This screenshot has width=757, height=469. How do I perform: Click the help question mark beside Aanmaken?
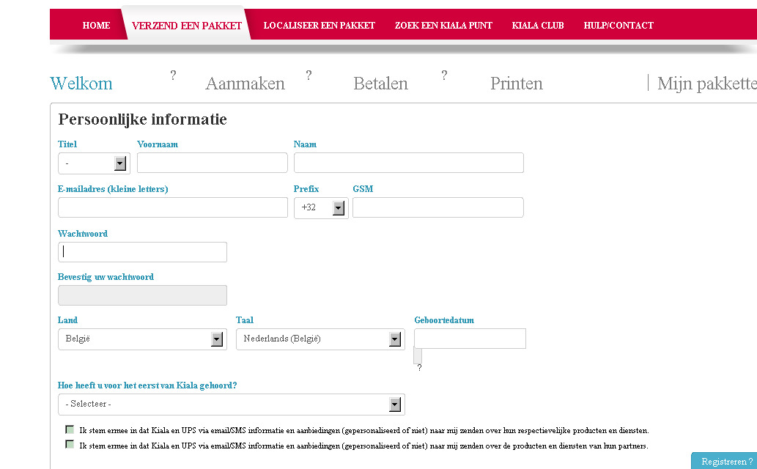click(309, 75)
